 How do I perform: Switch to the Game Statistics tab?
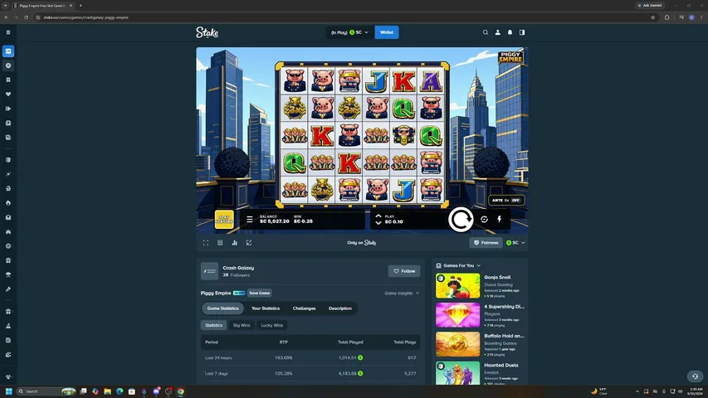pyautogui.click(x=222, y=308)
